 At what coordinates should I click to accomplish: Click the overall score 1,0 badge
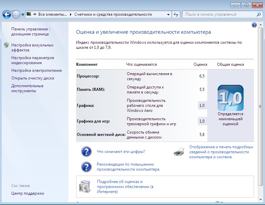(231, 98)
